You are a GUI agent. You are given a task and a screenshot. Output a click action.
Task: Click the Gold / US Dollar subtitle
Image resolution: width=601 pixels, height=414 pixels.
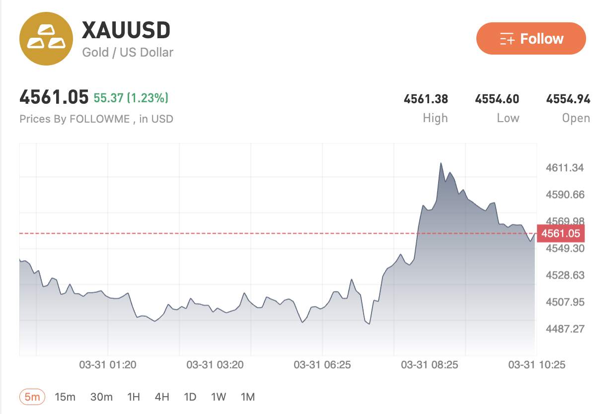pos(128,52)
